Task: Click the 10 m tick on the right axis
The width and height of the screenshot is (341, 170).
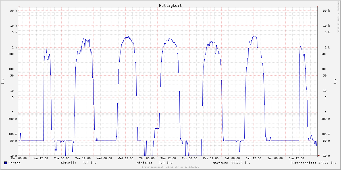Action: tap(327, 156)
